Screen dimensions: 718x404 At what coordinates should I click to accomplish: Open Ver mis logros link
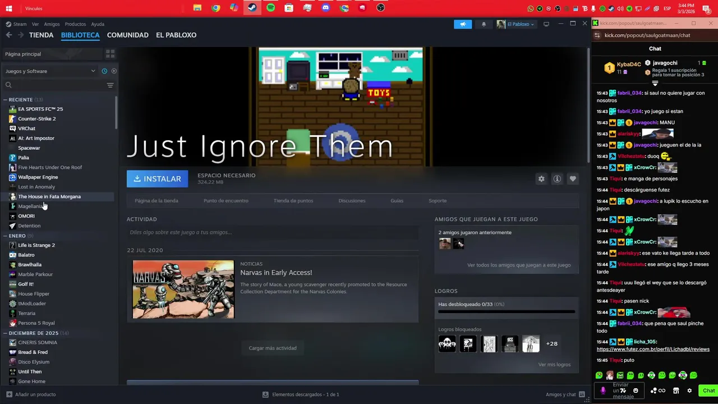click(x=554, y=365)
